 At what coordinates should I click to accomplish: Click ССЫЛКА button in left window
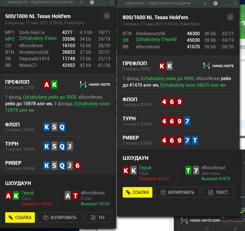point(20,217)
